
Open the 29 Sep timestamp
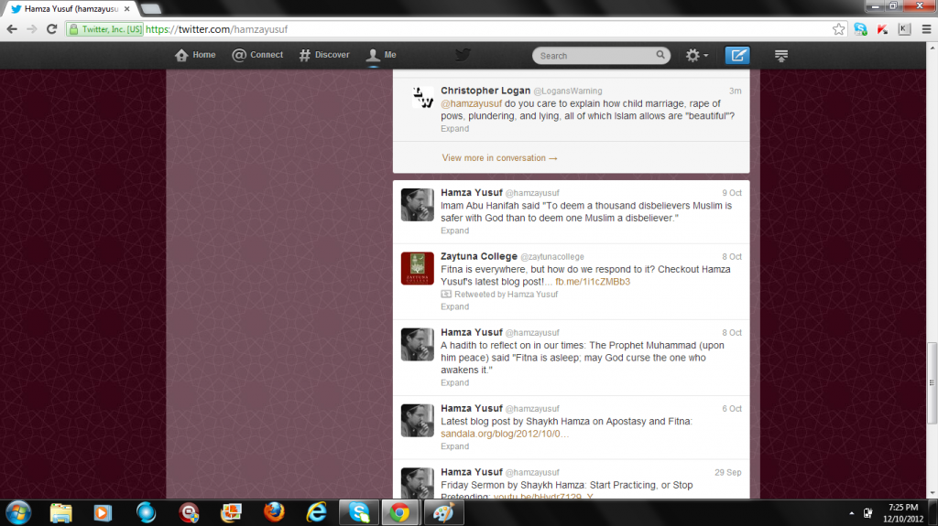click(x=728, y=472)
